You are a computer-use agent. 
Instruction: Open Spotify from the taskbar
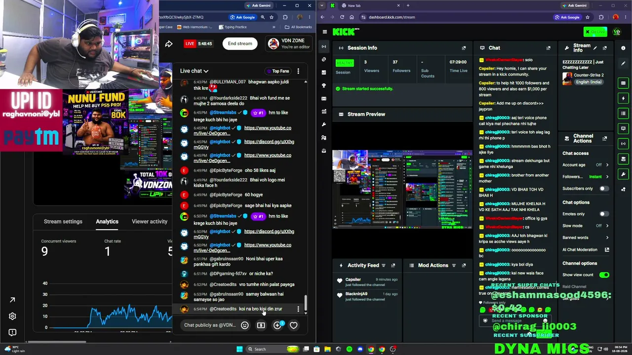(x=349, y=349)
